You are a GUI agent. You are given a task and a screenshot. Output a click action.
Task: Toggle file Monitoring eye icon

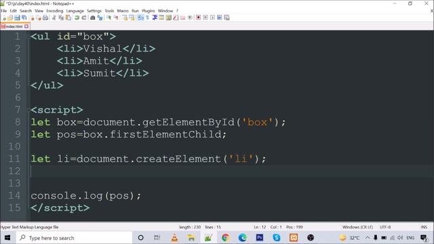pos(190,18)
